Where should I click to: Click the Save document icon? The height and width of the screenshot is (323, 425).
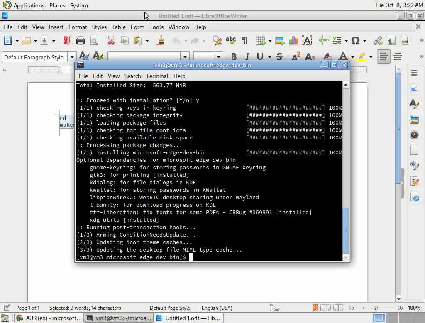click(44, 41)
